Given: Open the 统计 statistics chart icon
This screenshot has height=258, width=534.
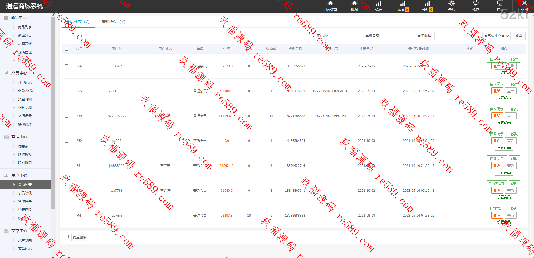Looking at the screenshot, I should (378, 4).
